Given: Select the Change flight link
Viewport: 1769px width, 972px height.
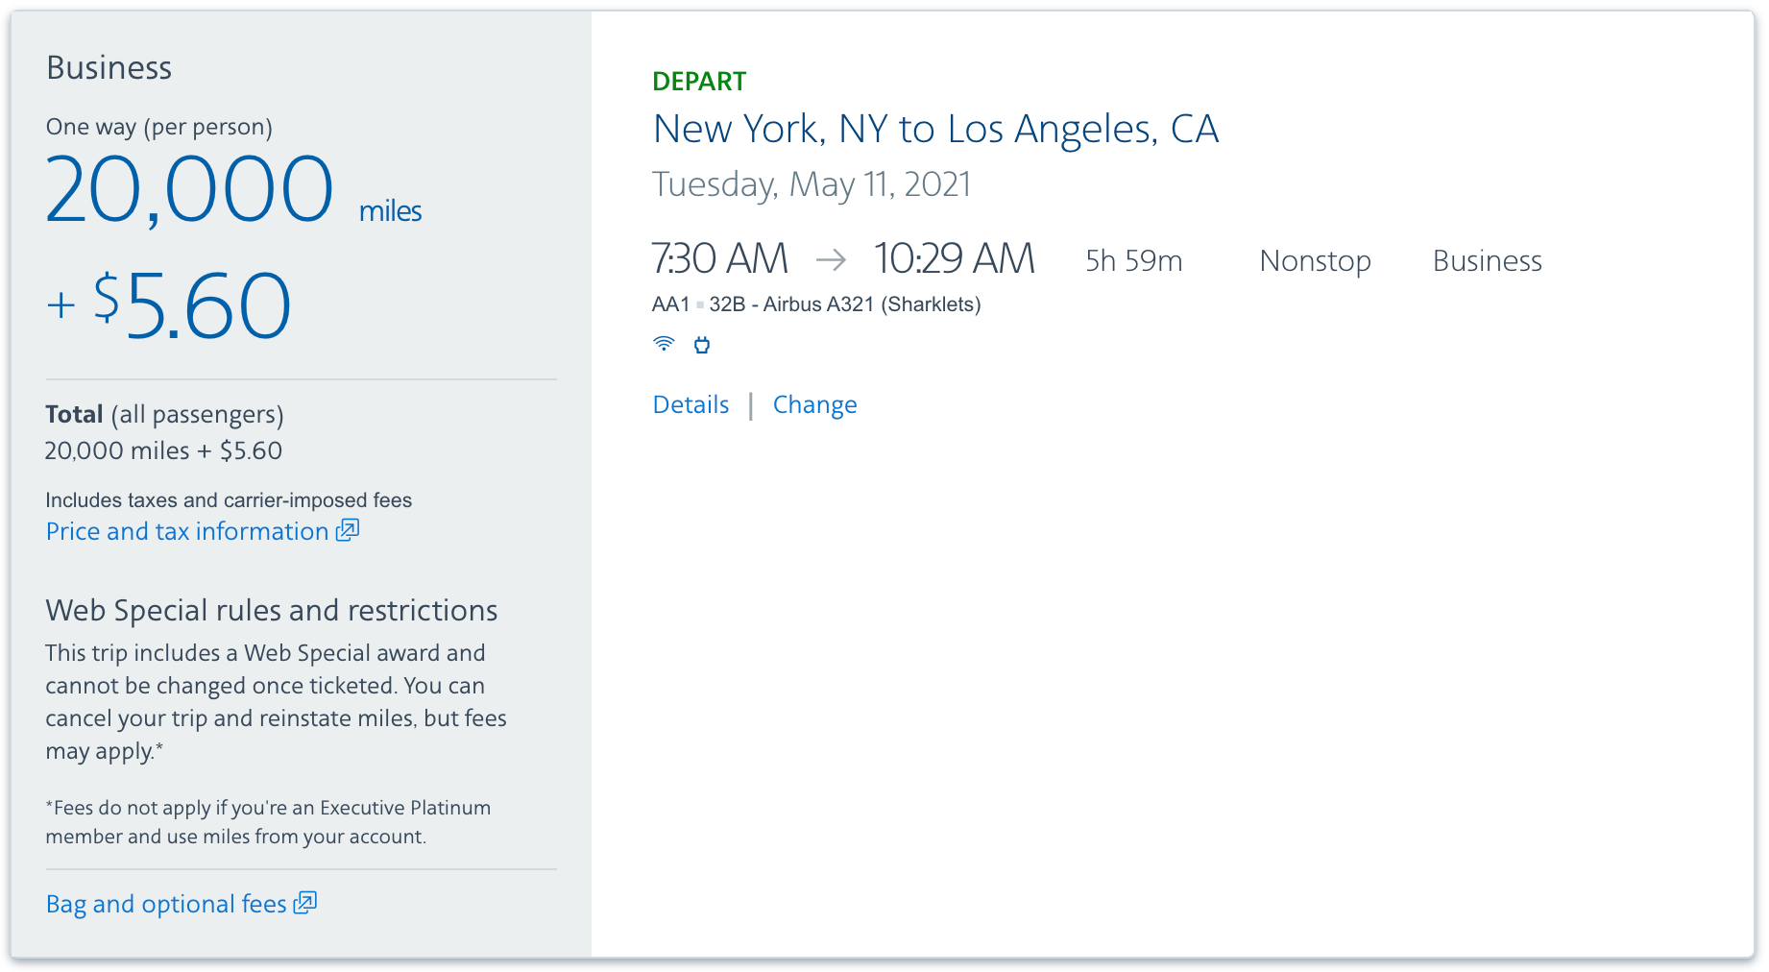Looking at the screenshot, I should 814,404.
